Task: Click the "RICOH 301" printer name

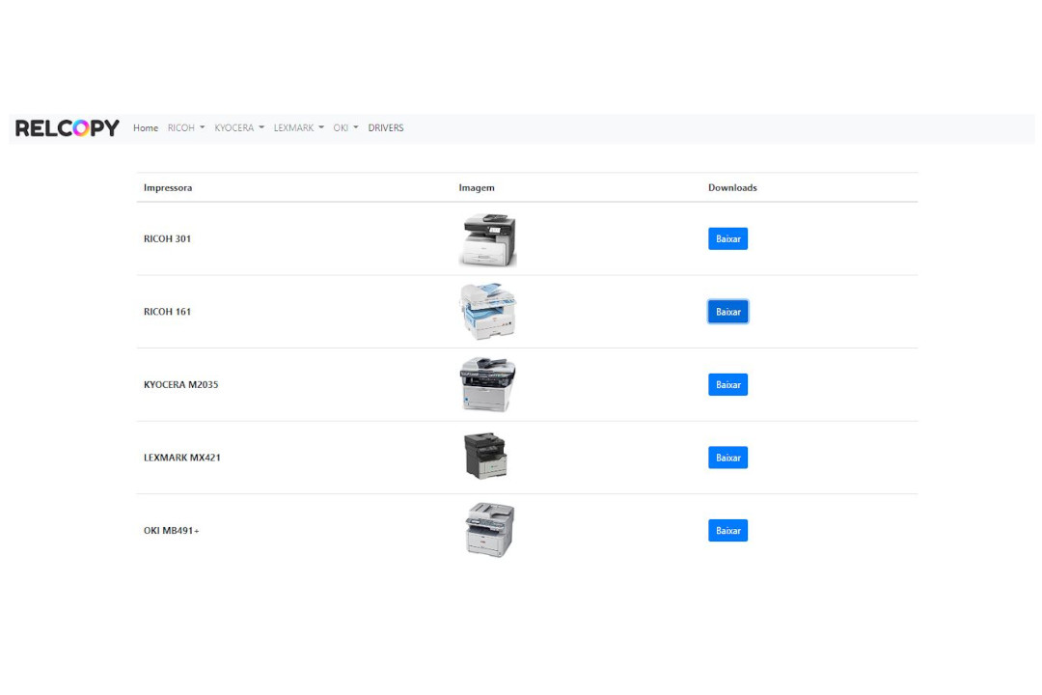Action: pyautogui.click(x=168, y=238)
